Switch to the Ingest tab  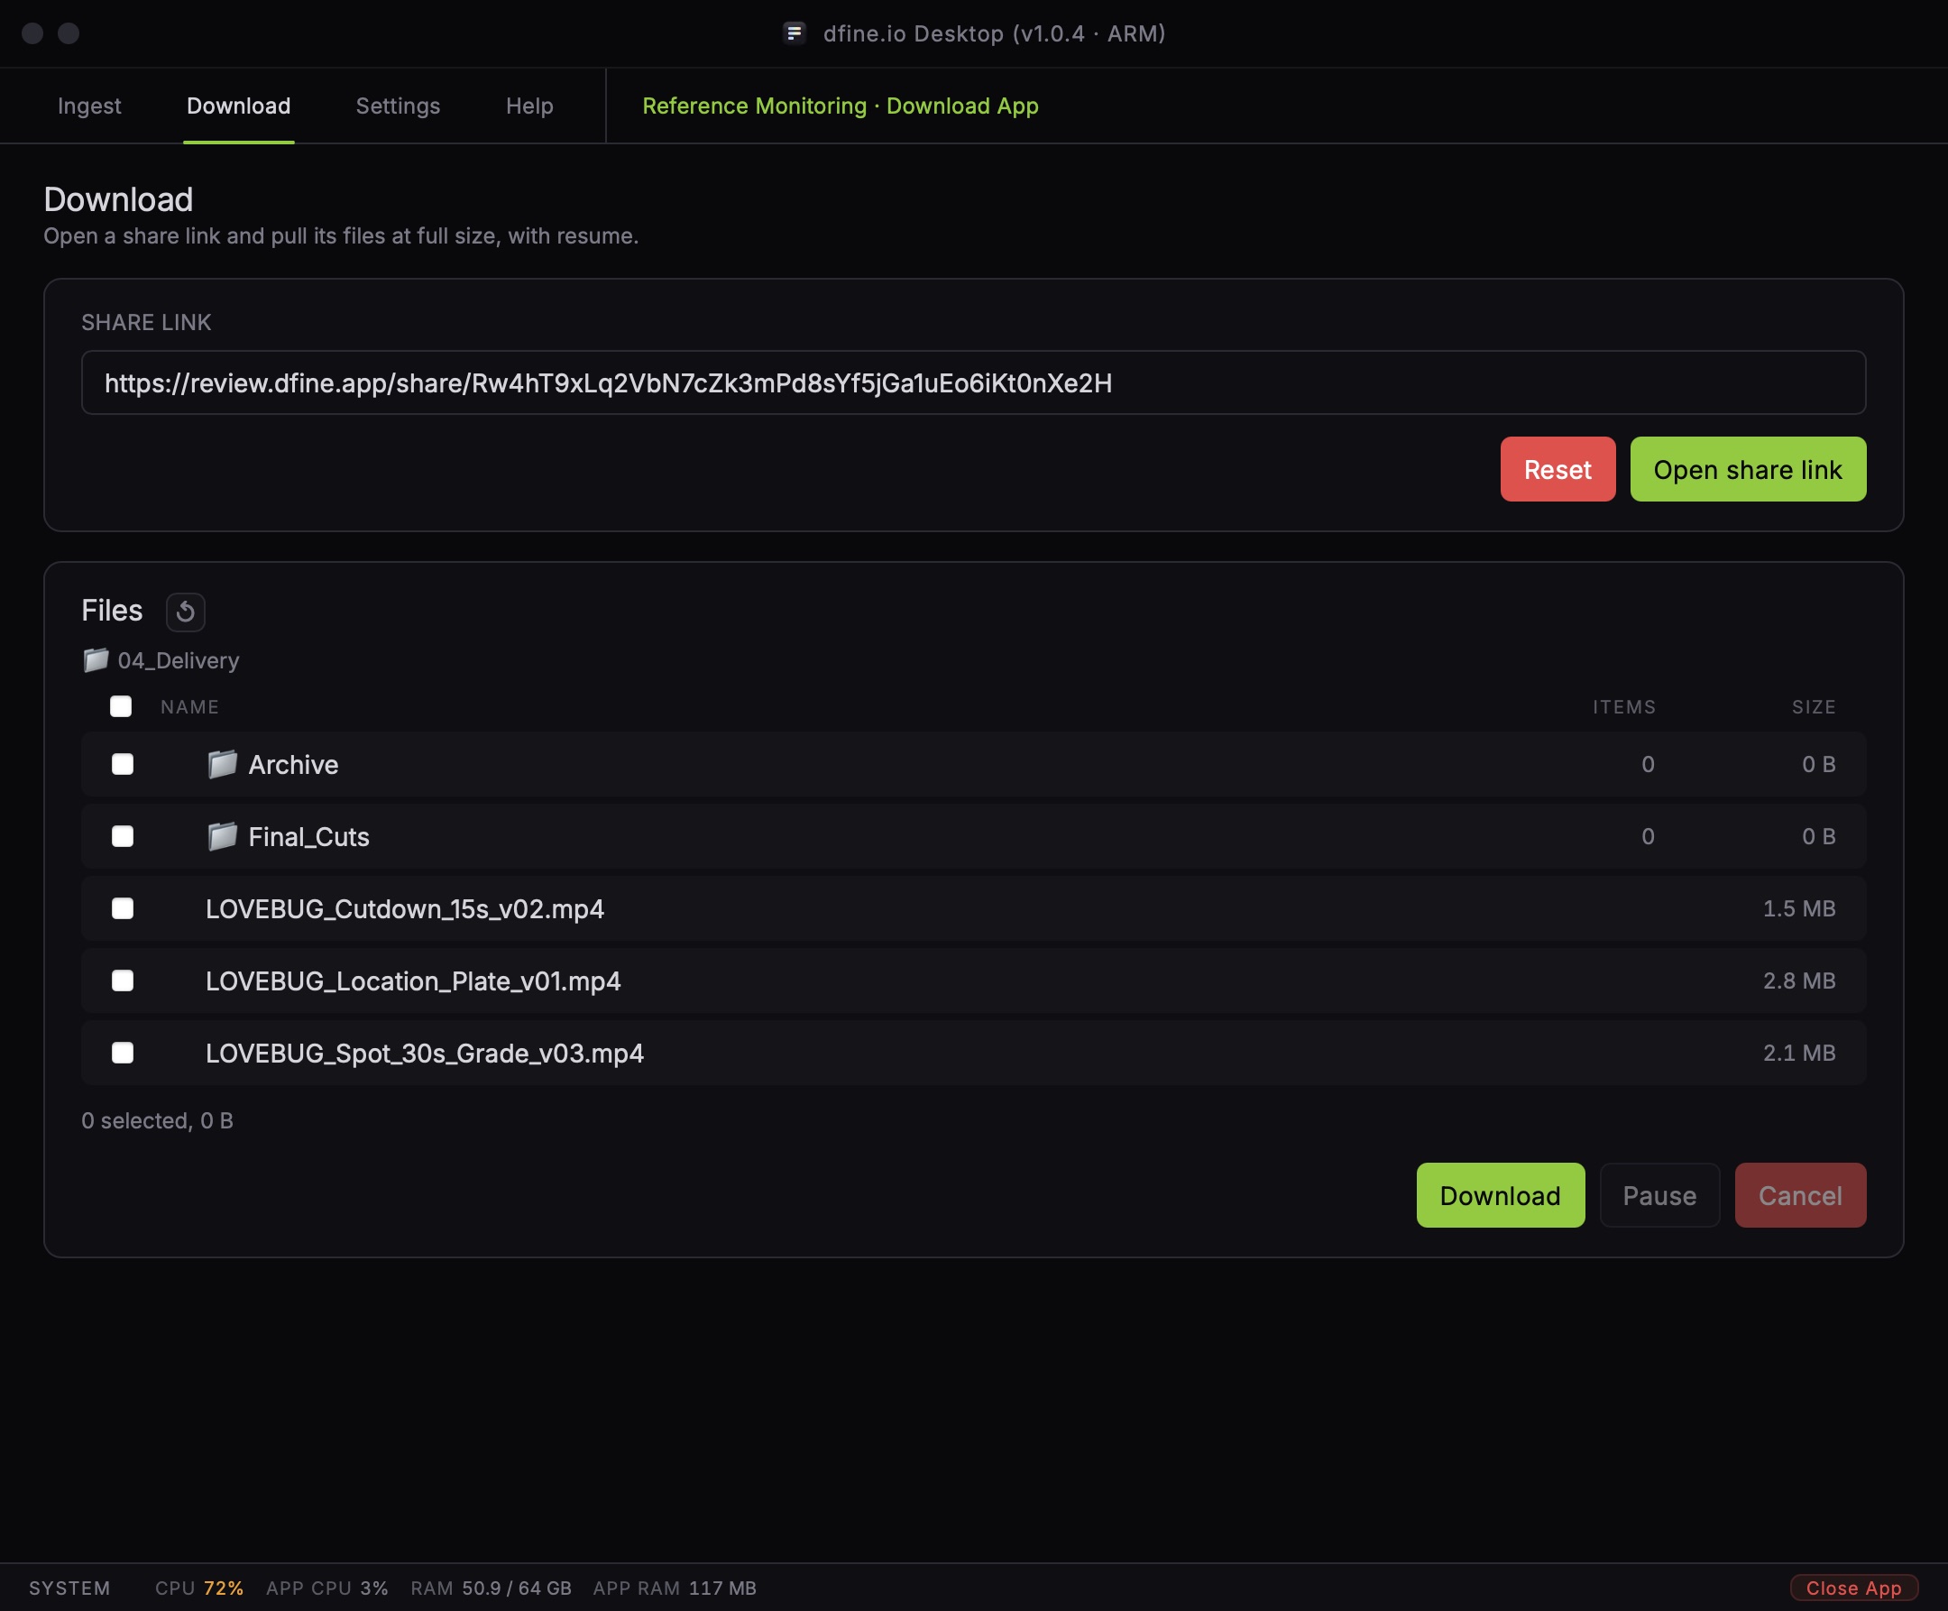click(89, 106)
